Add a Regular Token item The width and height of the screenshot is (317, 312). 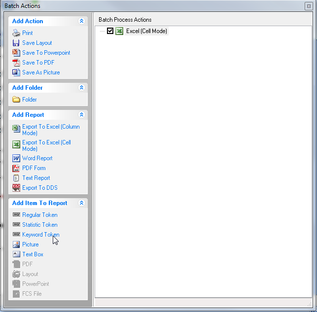click(40, 215)
